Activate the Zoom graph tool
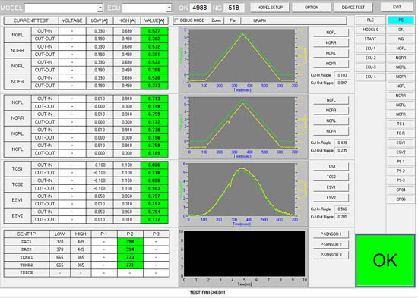The height and width of the screenshot is (298, 418). 216,20
